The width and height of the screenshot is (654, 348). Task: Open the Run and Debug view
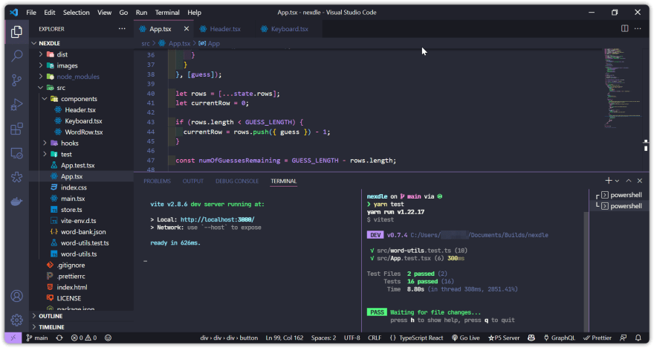click(x=16, y=105)
